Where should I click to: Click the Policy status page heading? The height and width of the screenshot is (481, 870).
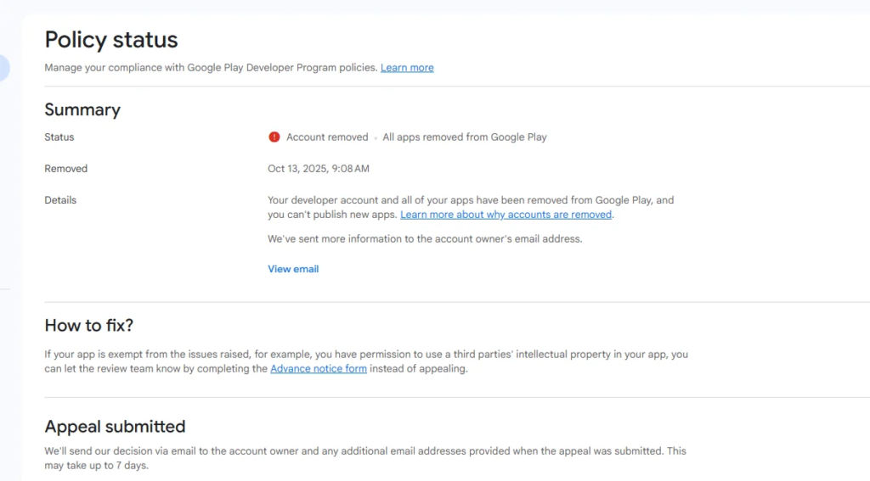tap(111, 40)
